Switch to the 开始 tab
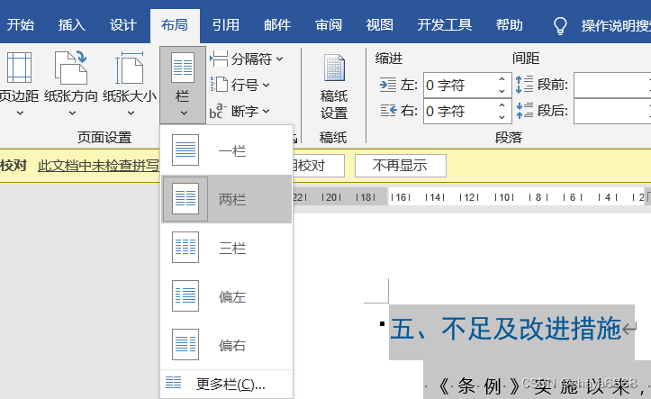651x399 pixels. tap(21, 25)
